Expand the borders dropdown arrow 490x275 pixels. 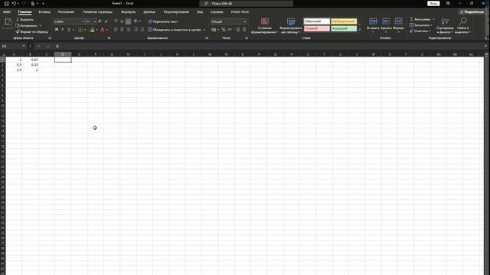pyautogui.click(x=85, y=30)
